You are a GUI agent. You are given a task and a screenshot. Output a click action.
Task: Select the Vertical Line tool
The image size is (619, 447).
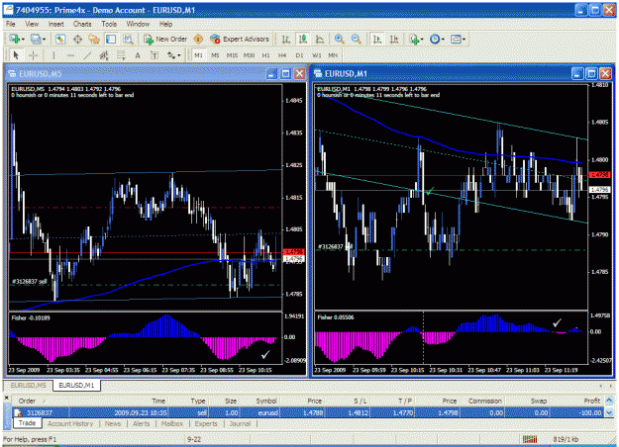53,55
